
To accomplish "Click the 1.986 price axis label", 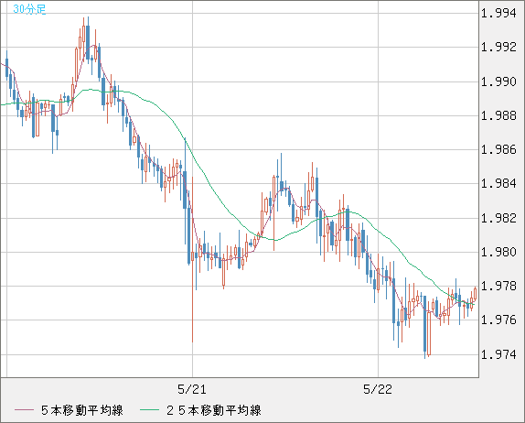I will 498,149.
